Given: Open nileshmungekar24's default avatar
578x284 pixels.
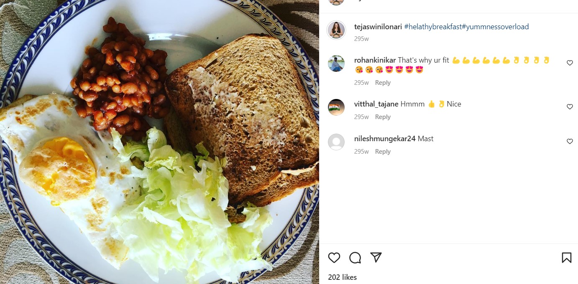Looking at the screenshot, I should (336, 142).
